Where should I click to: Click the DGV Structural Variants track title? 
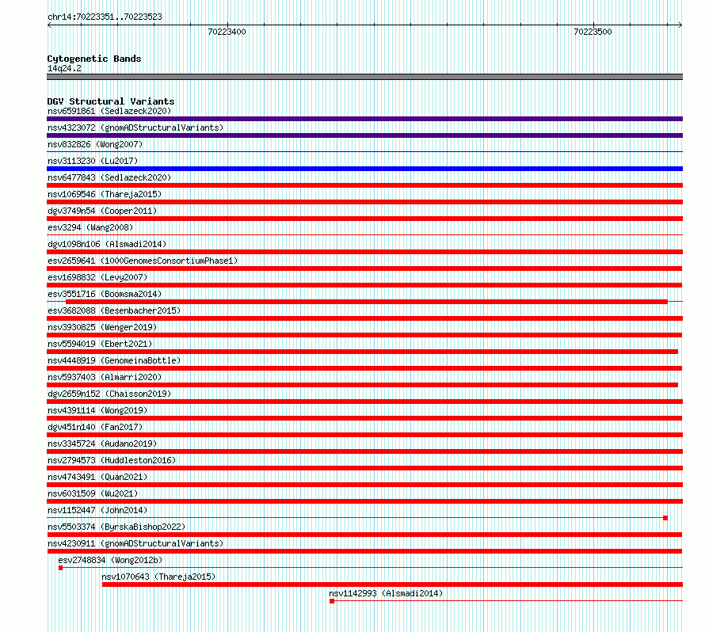pyautogui.click(x=111, y=101)
